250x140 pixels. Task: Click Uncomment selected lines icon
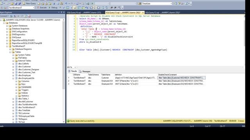107,7
